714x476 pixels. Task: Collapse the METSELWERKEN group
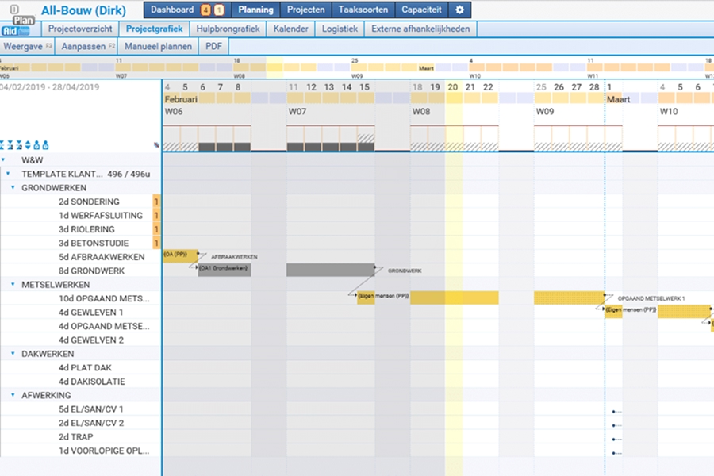(13, 284)
